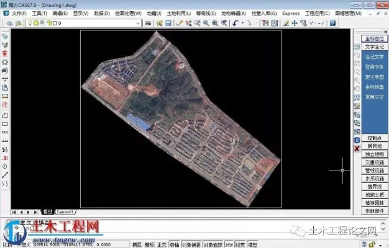Toggle DYN dynamic input in status bar
The height and width of the screenshot is (248, 389).
coord(229,244)
